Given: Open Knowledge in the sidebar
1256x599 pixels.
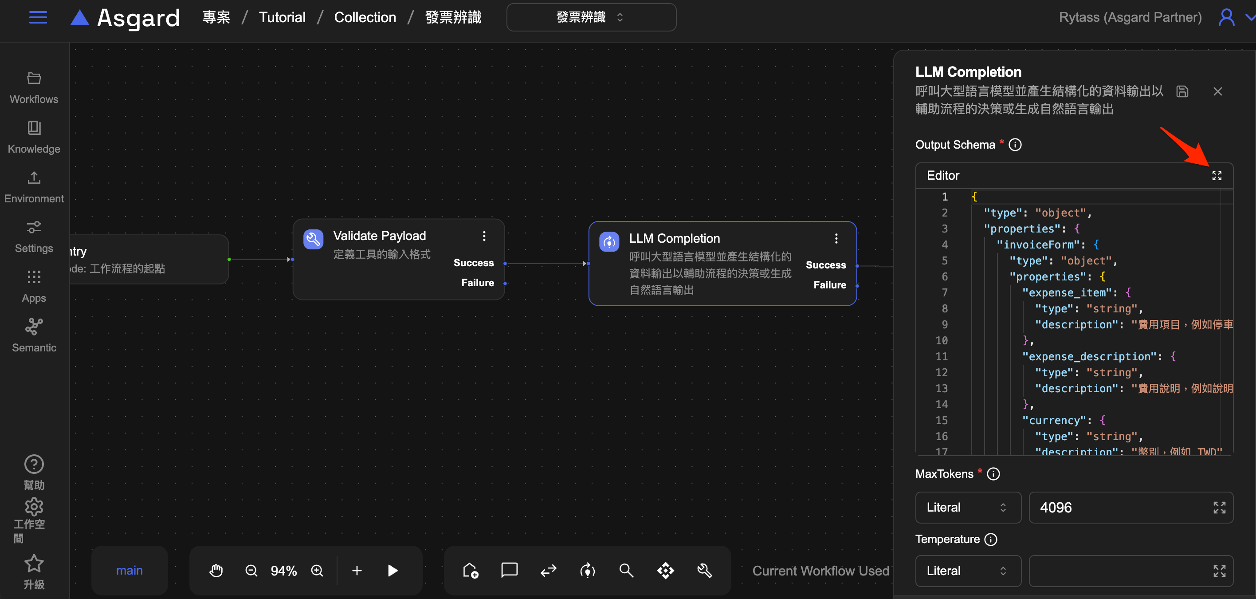Looking at the screenshot, I should tap(34, 137).
